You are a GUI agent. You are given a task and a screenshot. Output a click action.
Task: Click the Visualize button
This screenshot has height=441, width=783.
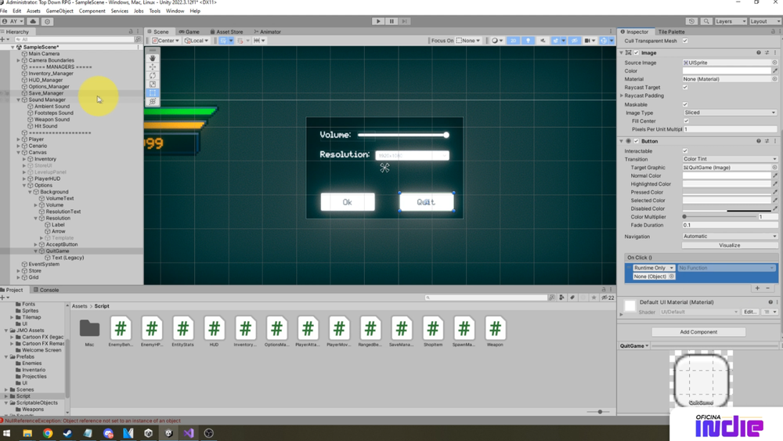[729, 245]
